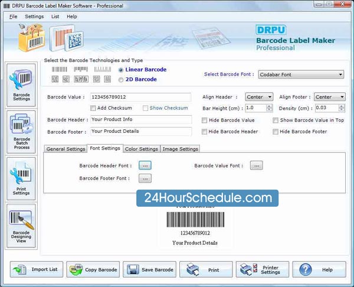Click the DRPU logo
The height and width of the screenshot is (287, 354).
pyautogui.click(x=271, y=30)
